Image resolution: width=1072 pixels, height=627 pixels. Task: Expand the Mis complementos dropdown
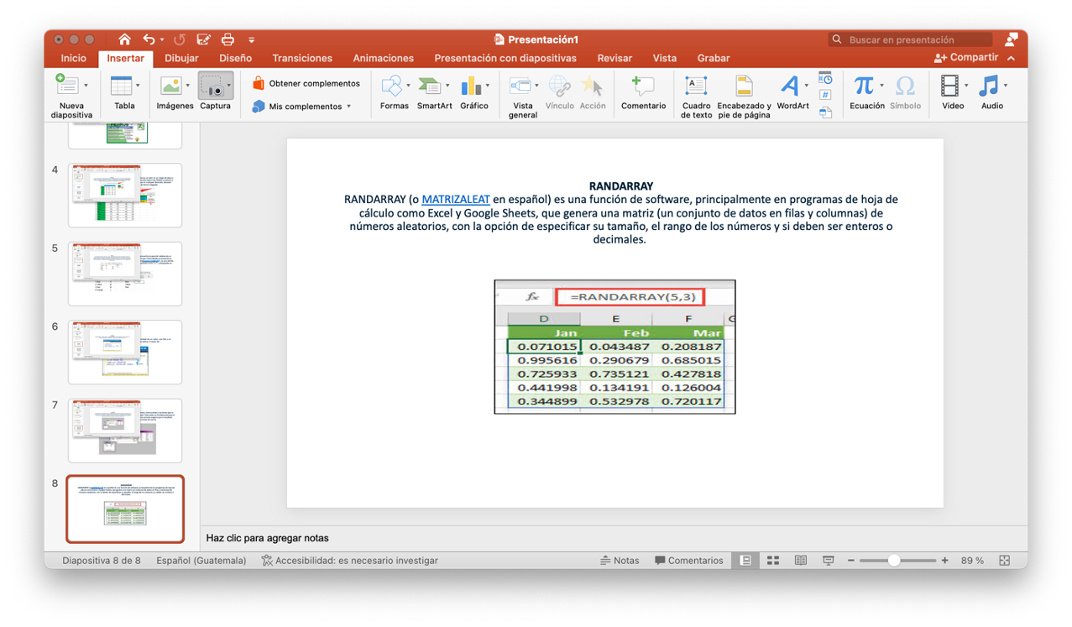coord(349,107)
